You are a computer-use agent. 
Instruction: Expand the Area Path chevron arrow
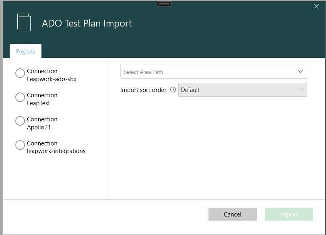pyautogui.click(x=300, y=72)
